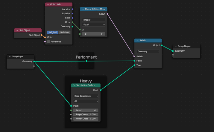
Task: Select the Relative transform space option
Action: [x=64, y=32]
